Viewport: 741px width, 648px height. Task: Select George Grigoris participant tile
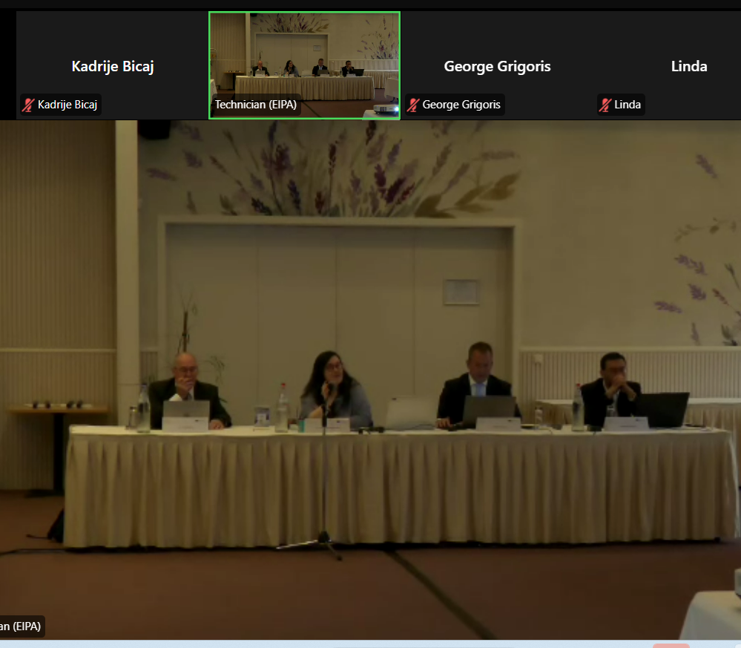(x=497, y=65)
